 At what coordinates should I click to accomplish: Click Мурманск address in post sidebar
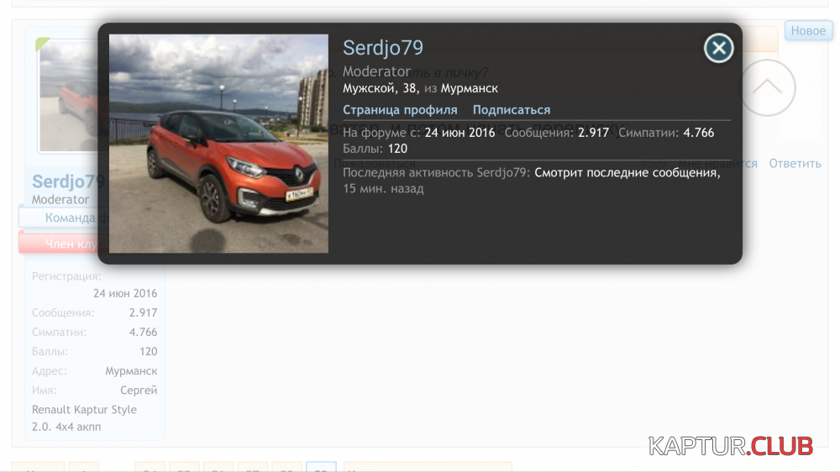tap(131, 370)
